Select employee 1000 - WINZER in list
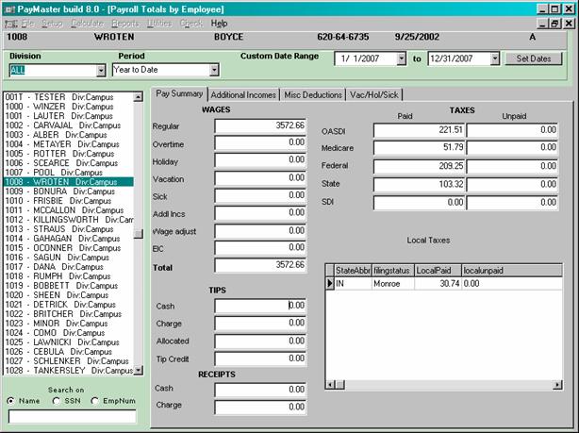The width and height of the screenshot is (579, 433). (68, 107)
